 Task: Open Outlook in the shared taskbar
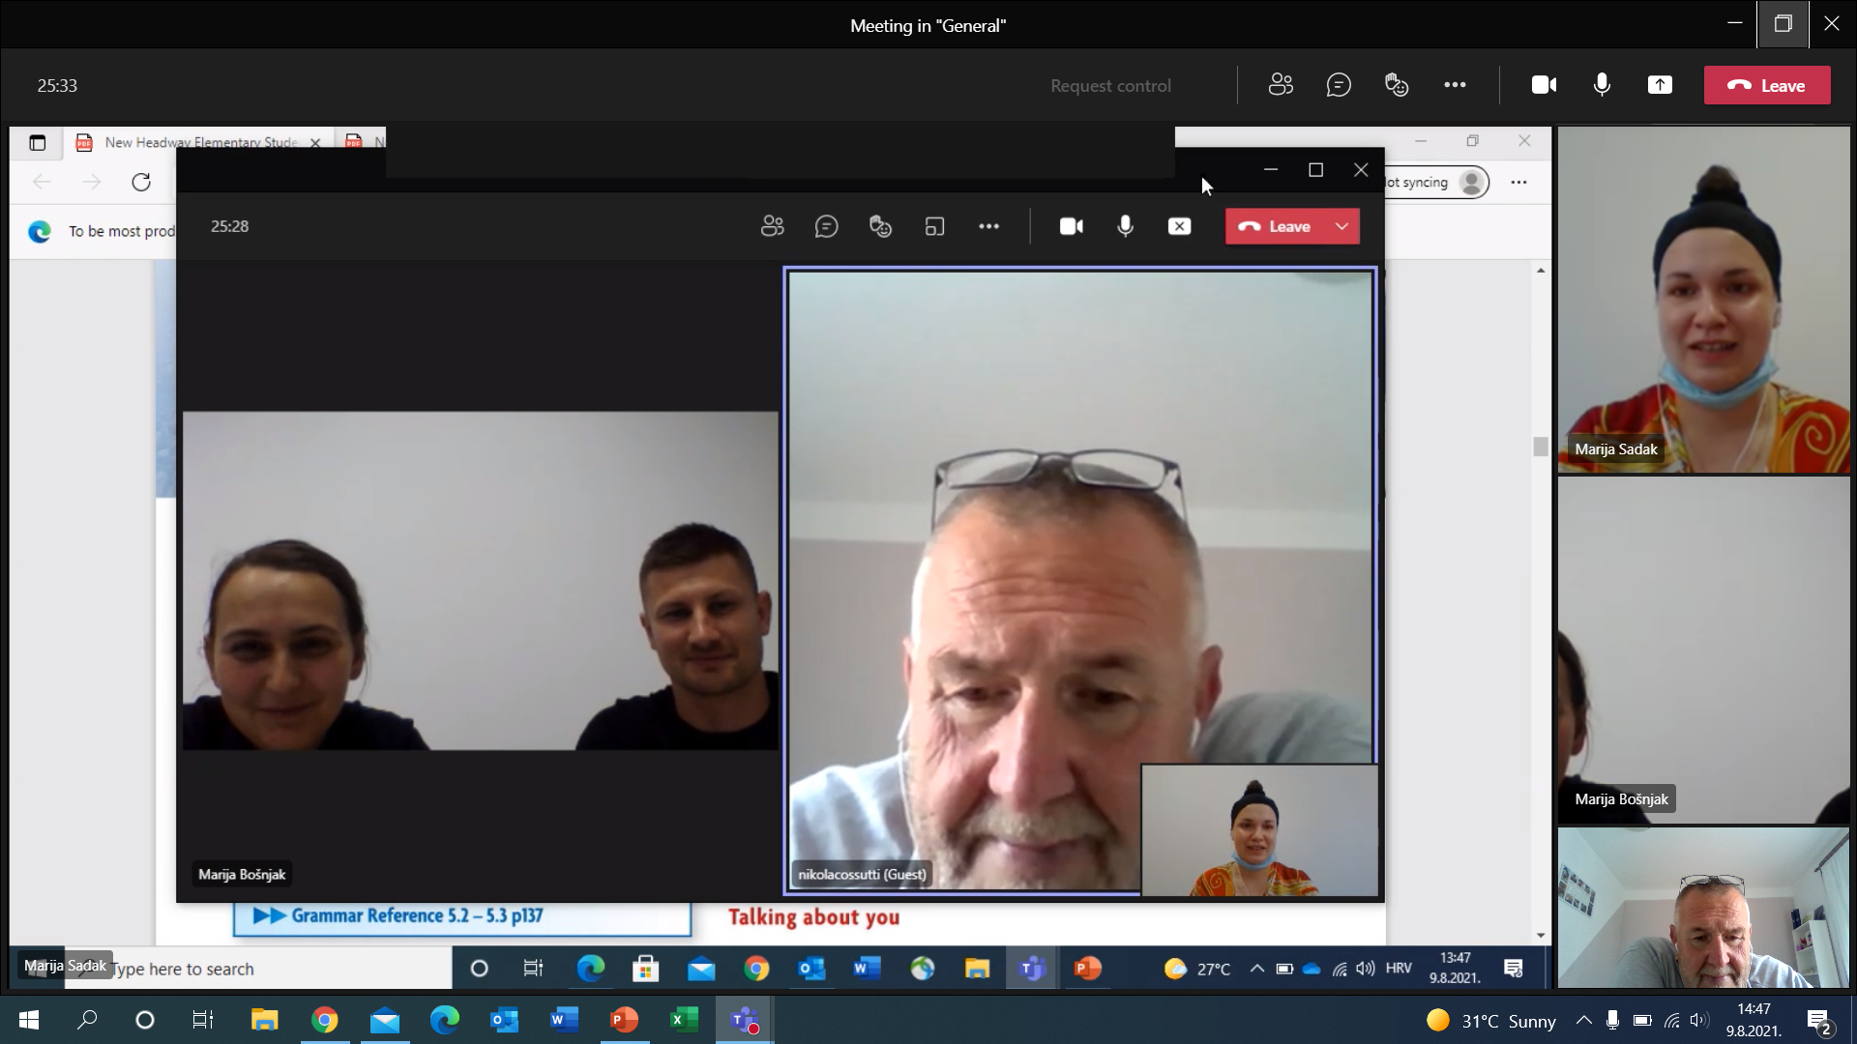click(x=811, y=969)
